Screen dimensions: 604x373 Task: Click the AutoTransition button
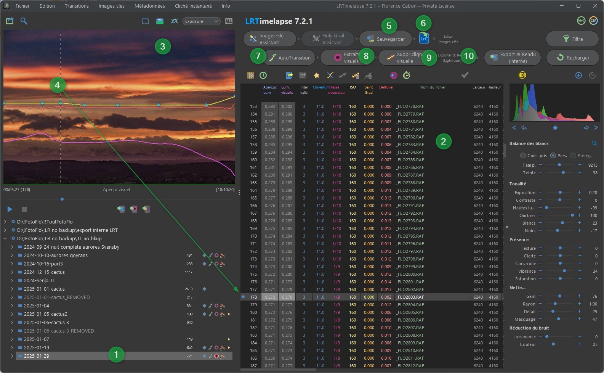pos(289,58)
